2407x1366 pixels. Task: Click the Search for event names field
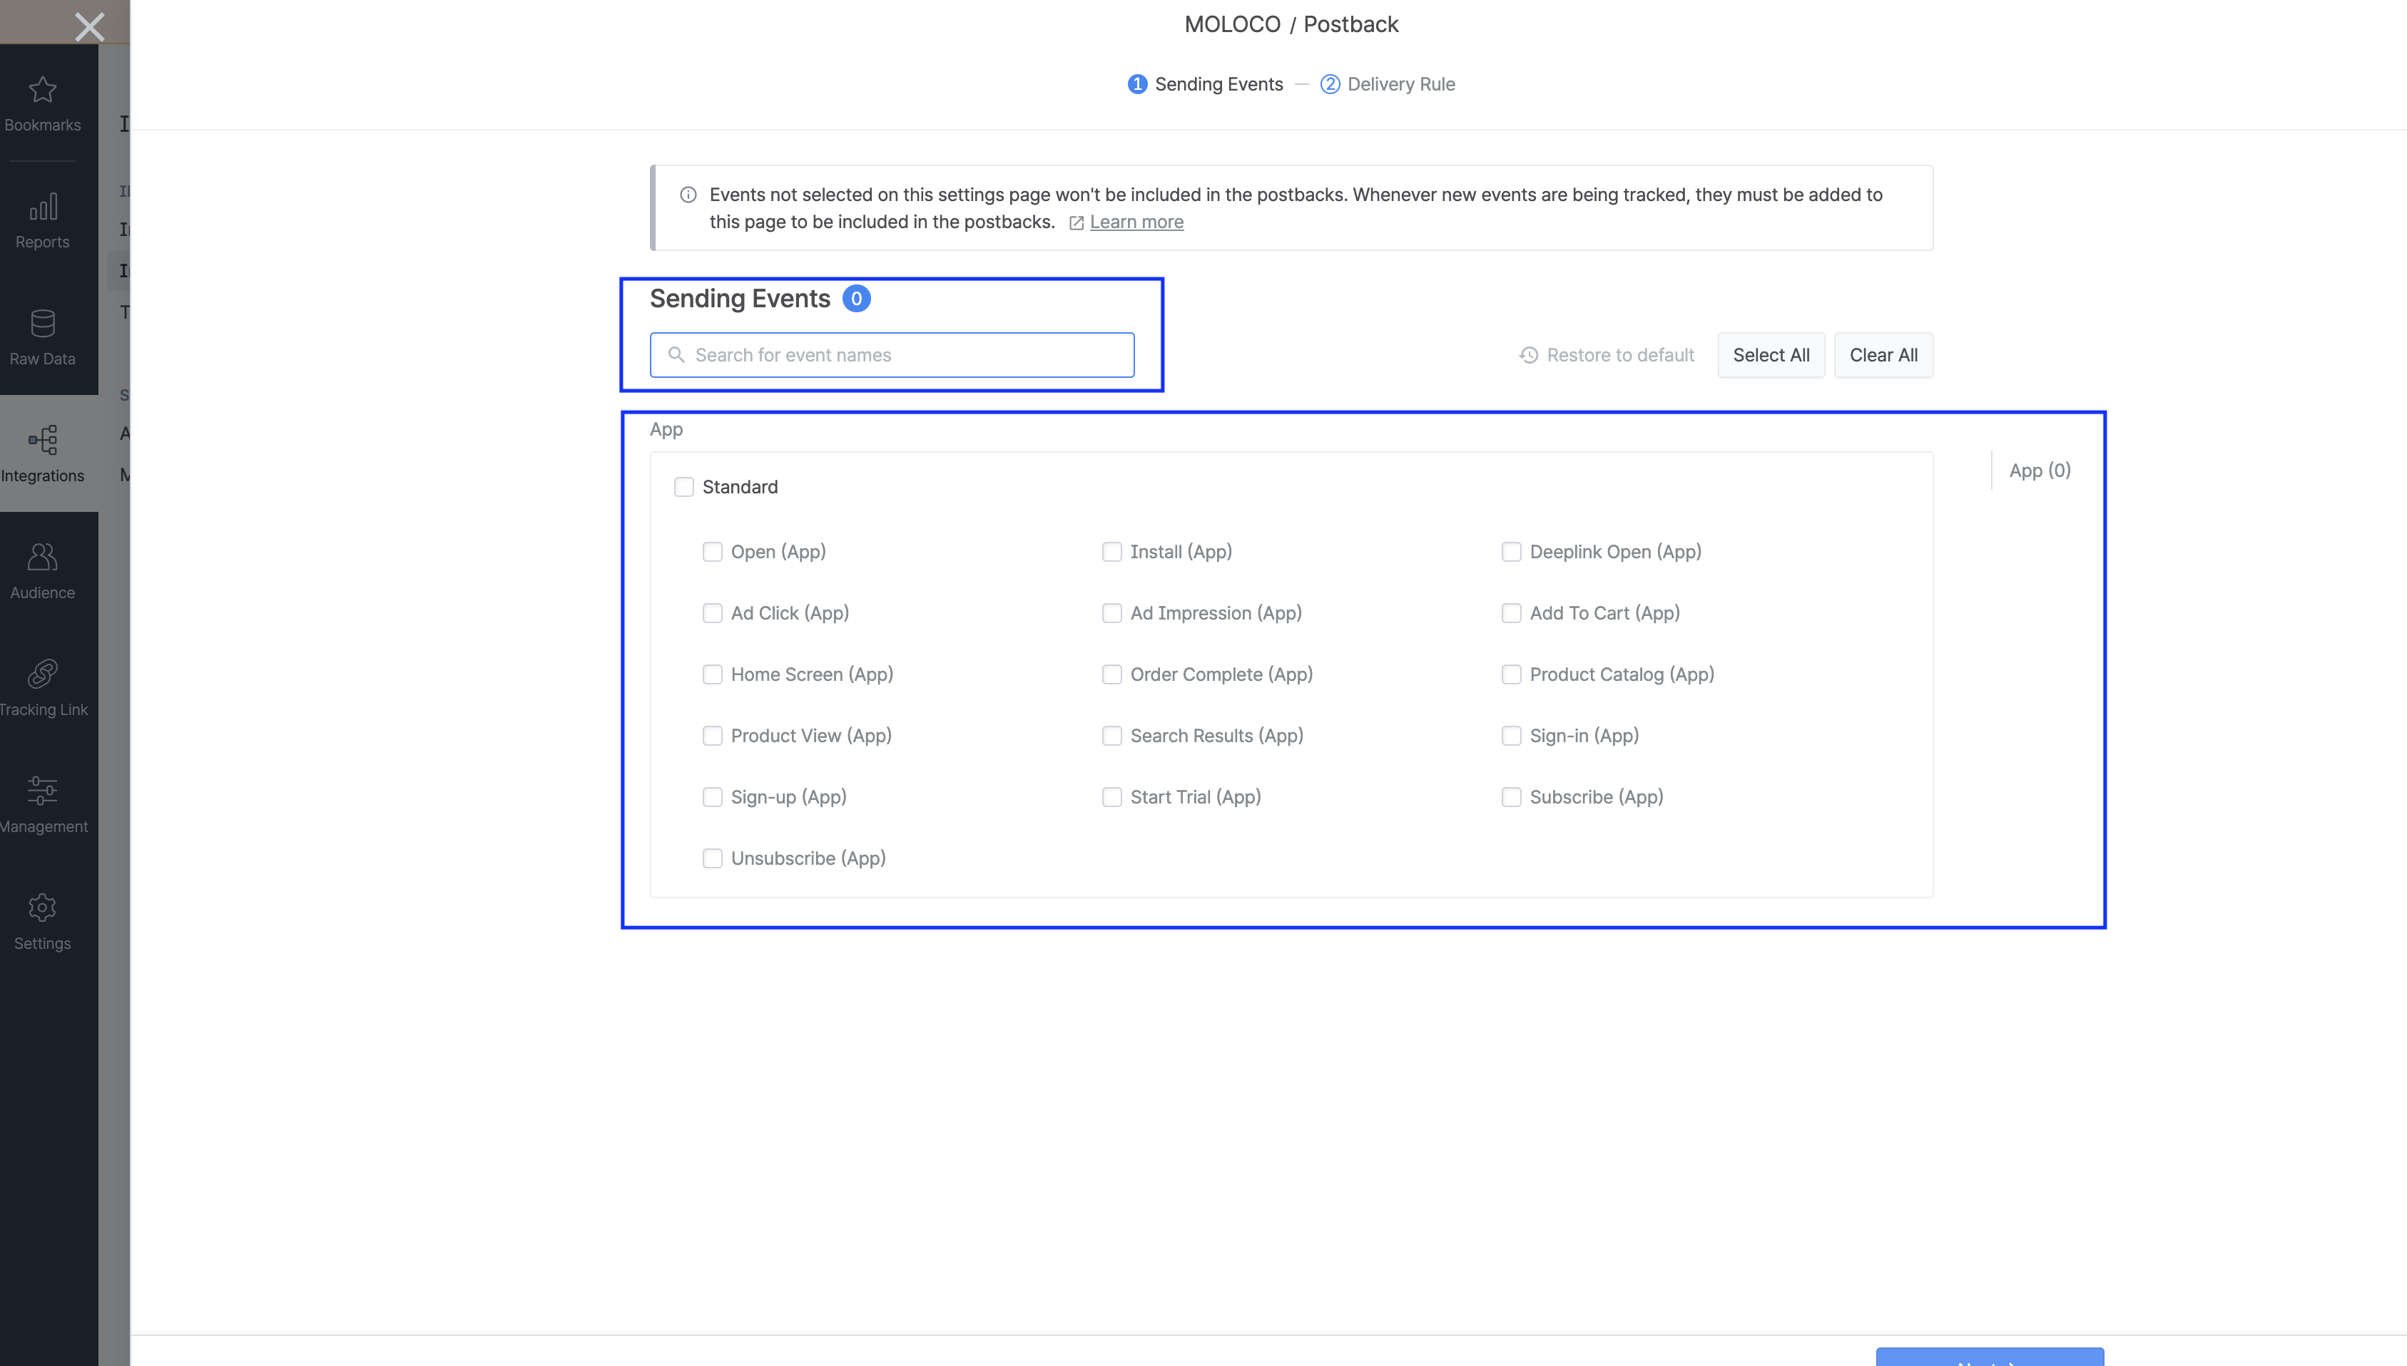point(892,354)
